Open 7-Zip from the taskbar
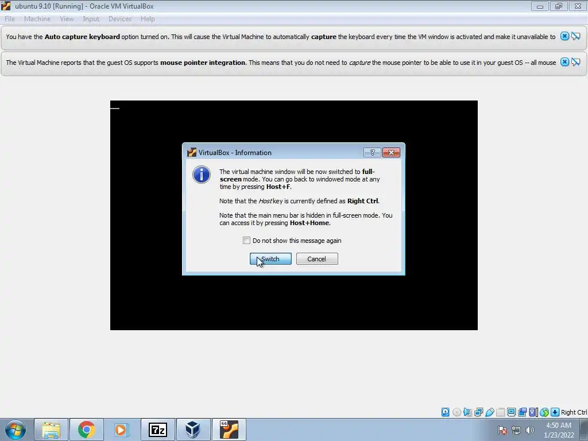588x441 pixels. [x=157, y=430]
